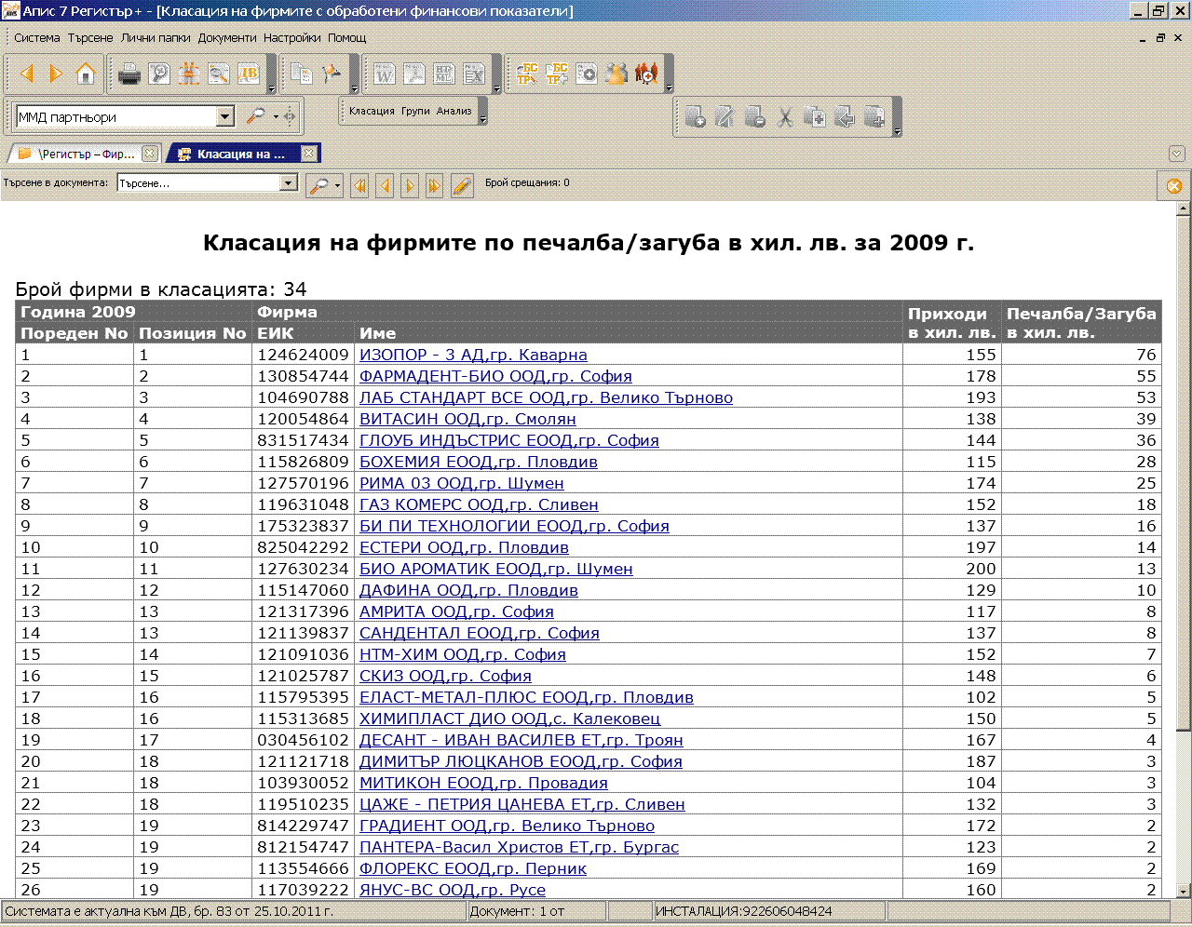
Task: Click the Печалба/Загуба column header
Action: point(1081,323)
